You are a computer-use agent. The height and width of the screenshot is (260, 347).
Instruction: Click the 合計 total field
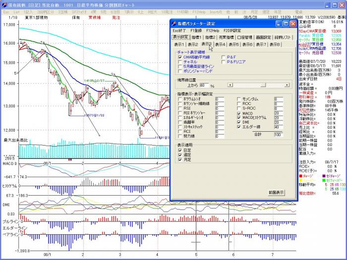coord(279,135)
